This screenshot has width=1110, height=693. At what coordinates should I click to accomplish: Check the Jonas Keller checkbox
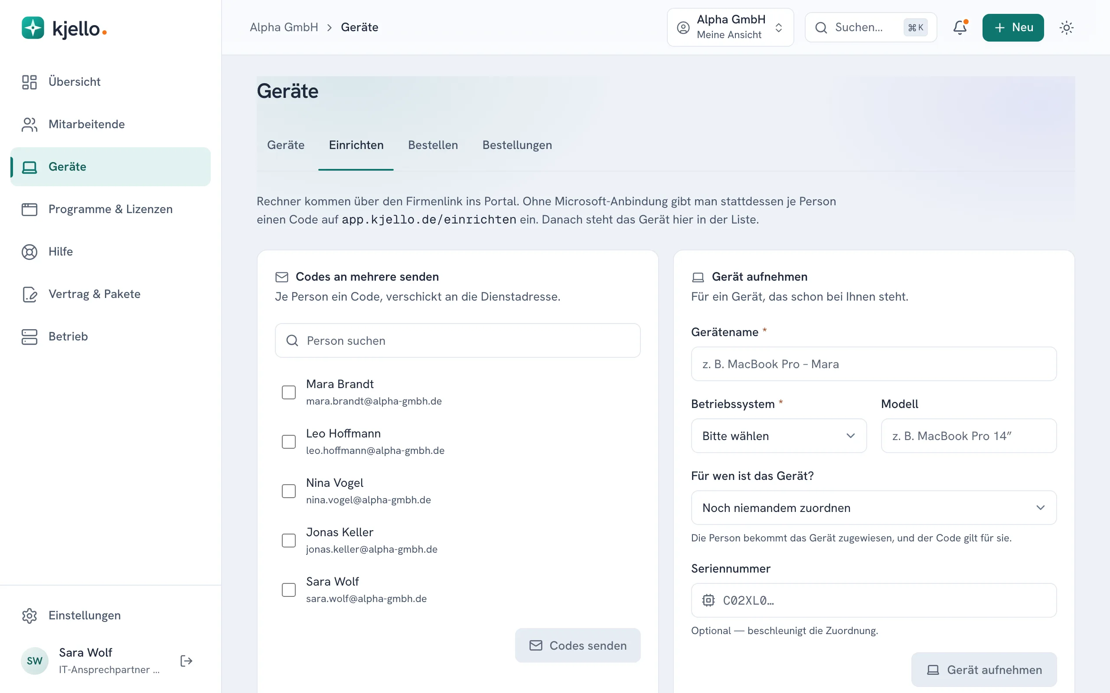pos(288,541)
